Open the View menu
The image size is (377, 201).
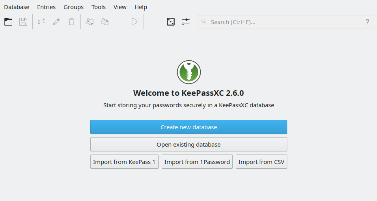pos(120,7)
